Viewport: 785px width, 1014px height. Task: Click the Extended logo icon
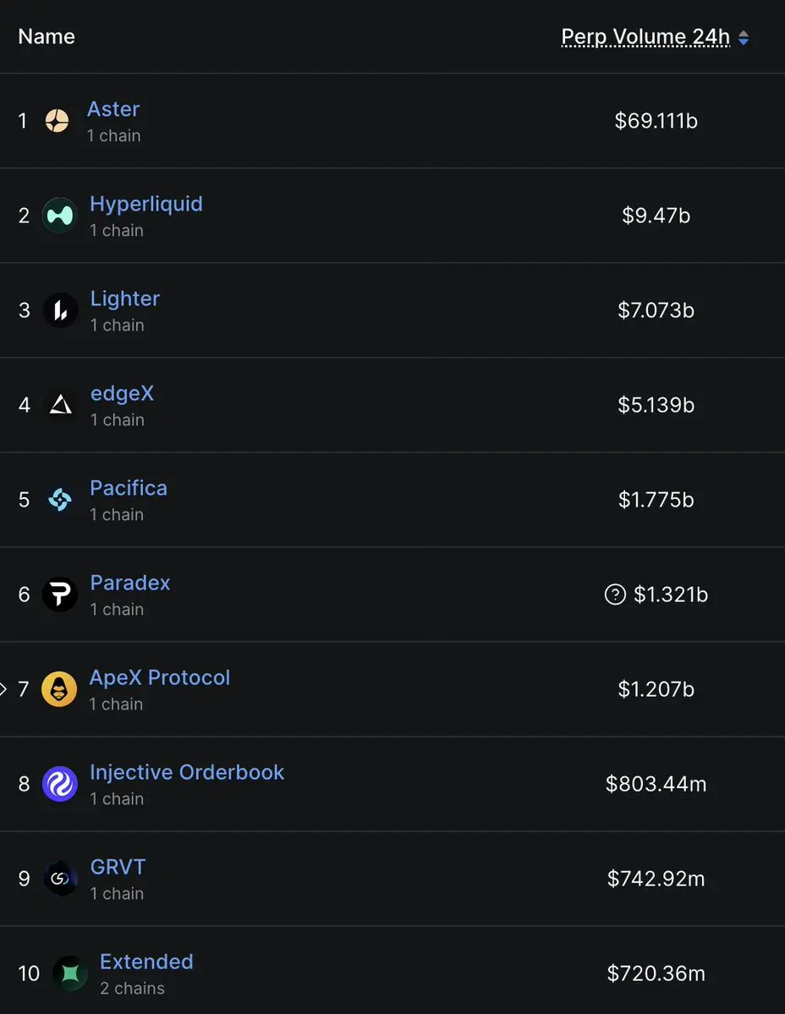(70, 973)
